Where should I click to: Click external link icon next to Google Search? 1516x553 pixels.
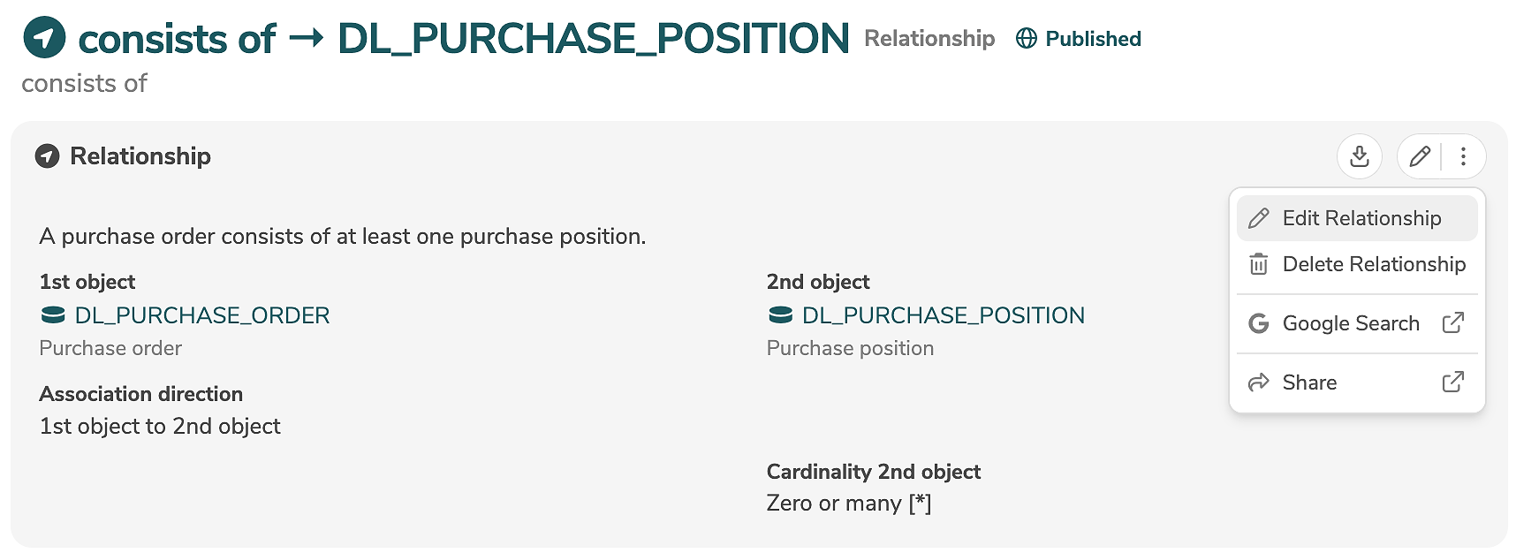tap(1452, 323)
